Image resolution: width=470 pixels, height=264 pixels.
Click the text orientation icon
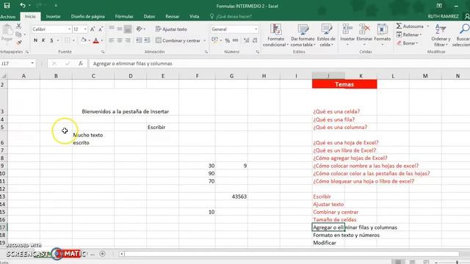click(140, 29)
